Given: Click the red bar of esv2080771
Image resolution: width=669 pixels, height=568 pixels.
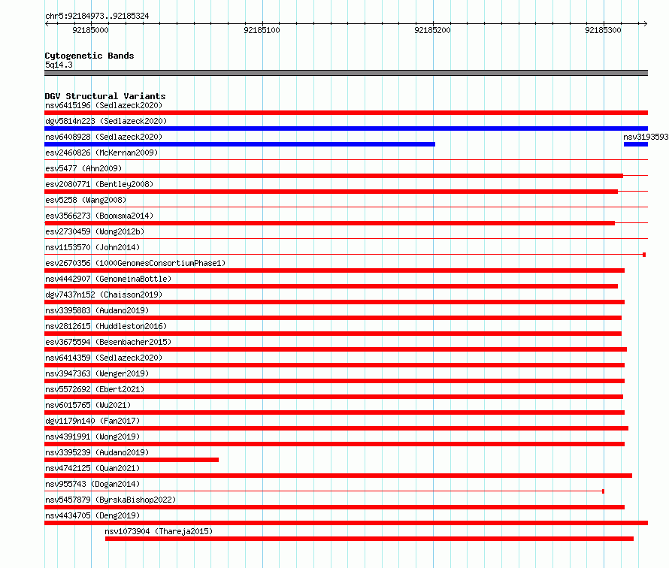Looking at the screenshot, I should pos(331,192).
